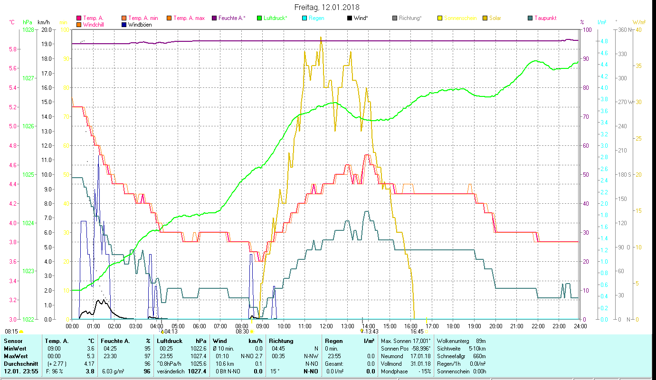656x380 pixels.
Task: Click the Solar legend swatch
Action: [x=485, y=19]
